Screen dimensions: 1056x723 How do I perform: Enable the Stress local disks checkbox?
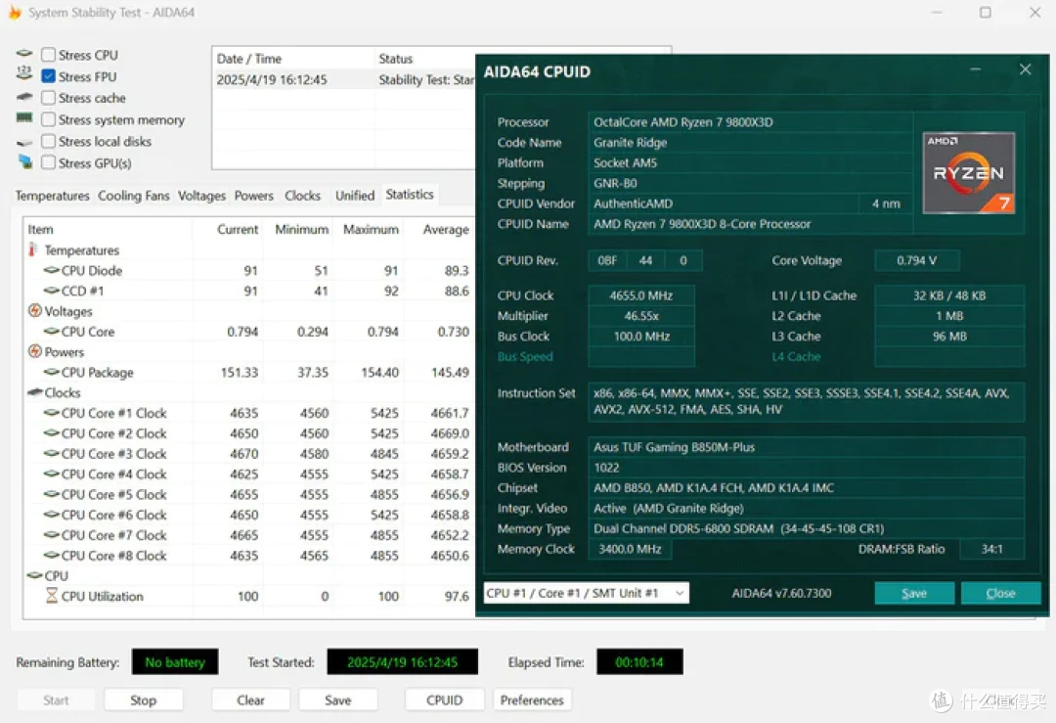[x=48, y=141]
